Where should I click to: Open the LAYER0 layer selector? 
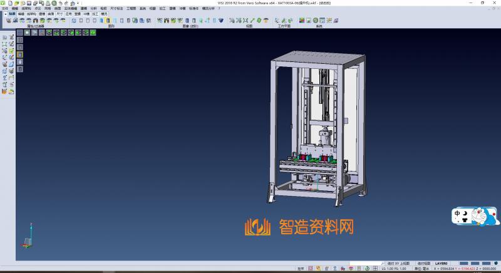pos(442,264)
